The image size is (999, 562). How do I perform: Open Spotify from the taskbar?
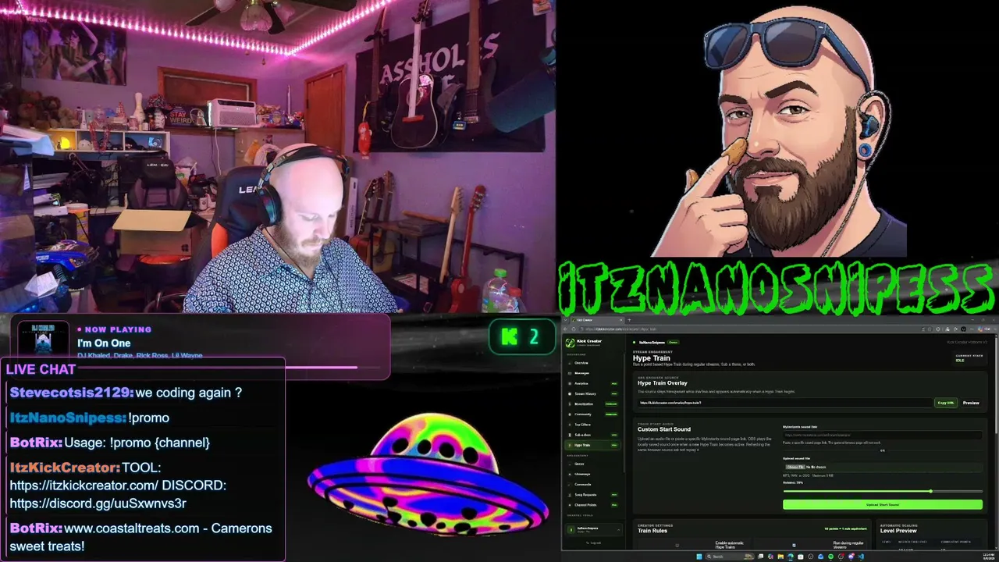tap(830, 557)
